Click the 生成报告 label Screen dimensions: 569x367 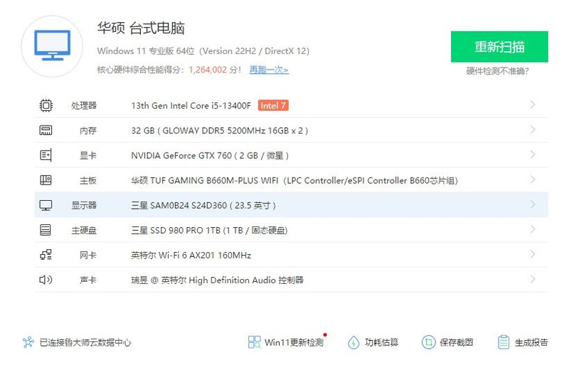click(531, 342)
